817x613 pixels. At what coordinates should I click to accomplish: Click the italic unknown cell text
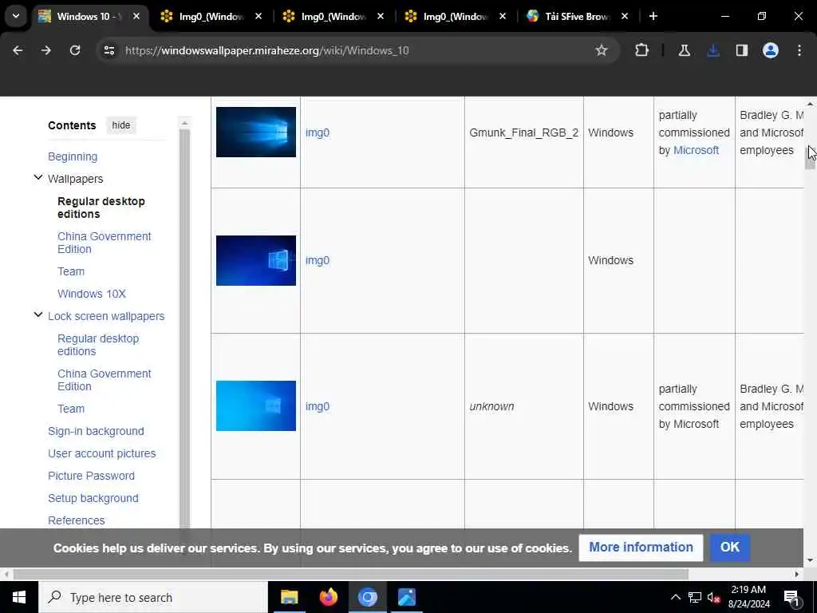point(491,406)
